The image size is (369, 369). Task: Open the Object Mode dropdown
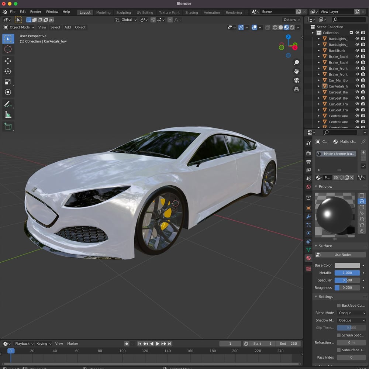19,27
